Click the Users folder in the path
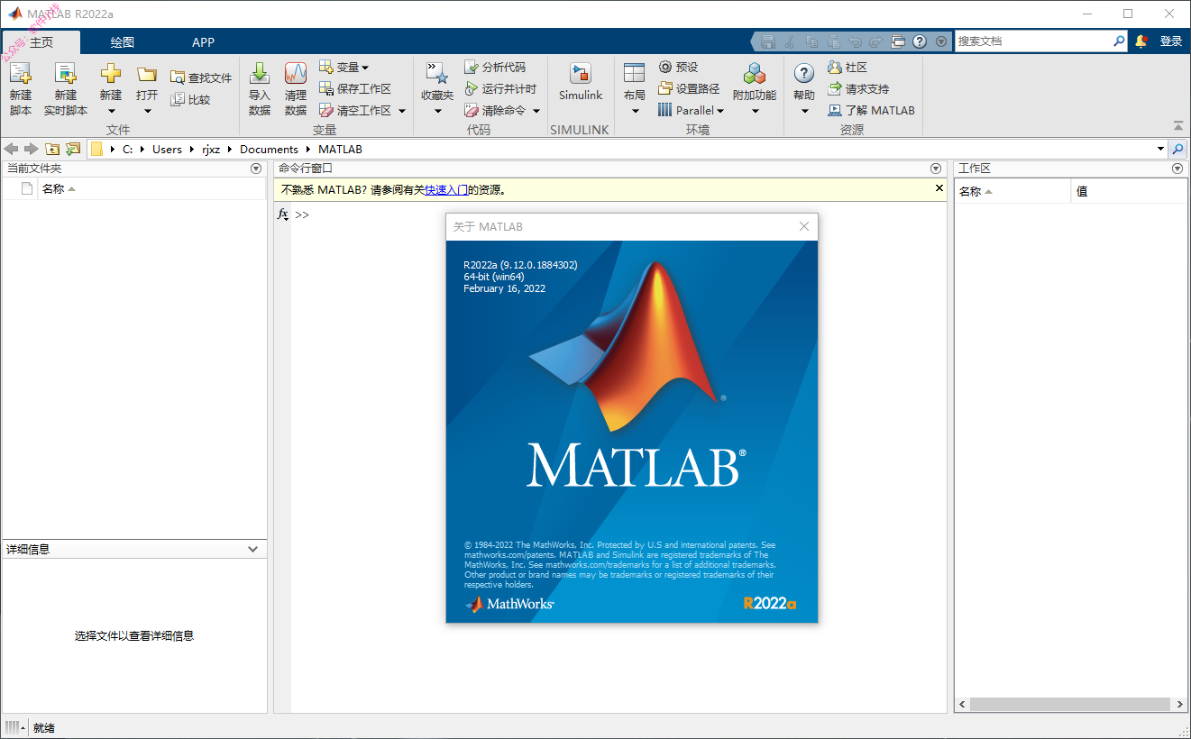This screenshot has height=739, width=1191. click(x=167, y=150)
